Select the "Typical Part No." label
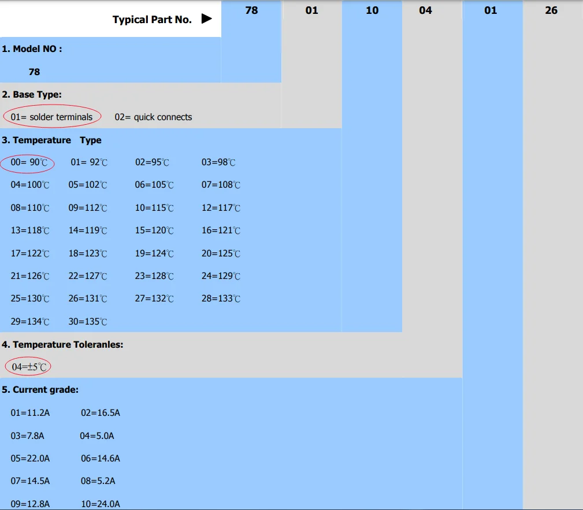This screenshot has height=510, width=583. (x=152, y=20)
